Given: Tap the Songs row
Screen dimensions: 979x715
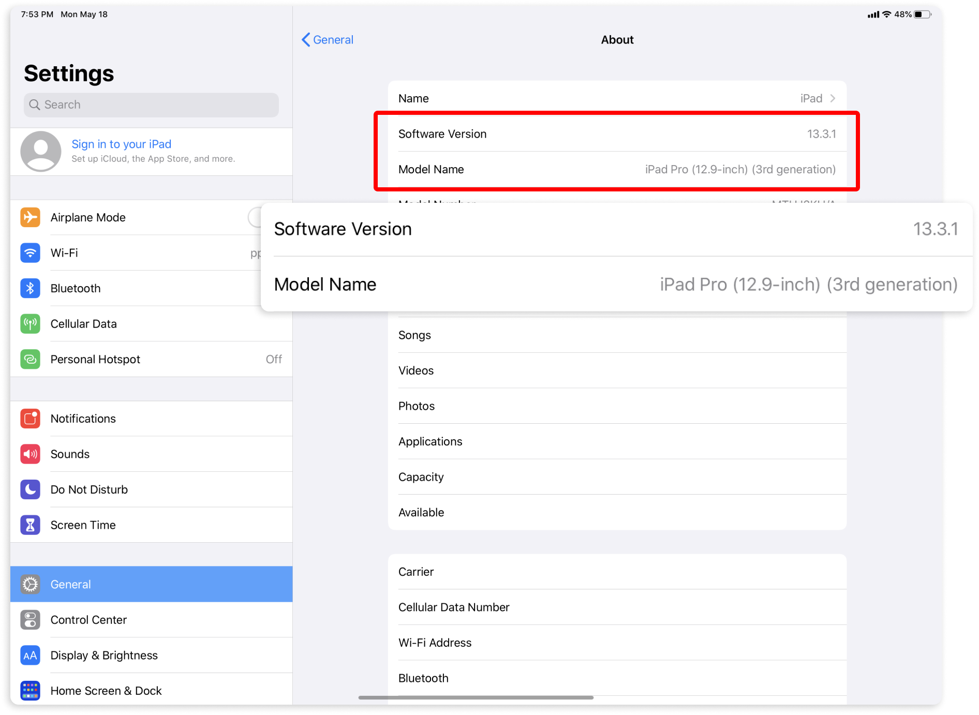Looking at the screenshot, I should pos(617,335).
